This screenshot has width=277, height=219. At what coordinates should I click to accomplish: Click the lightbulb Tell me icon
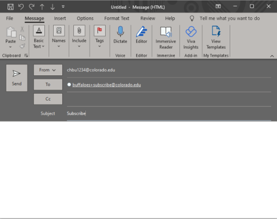[192, 18]
